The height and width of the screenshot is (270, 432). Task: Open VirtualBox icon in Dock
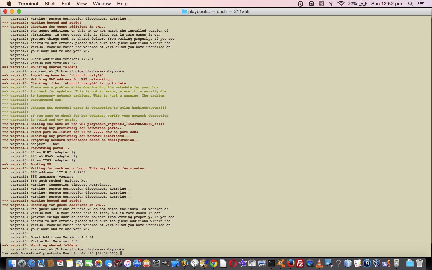coord(376,263)
